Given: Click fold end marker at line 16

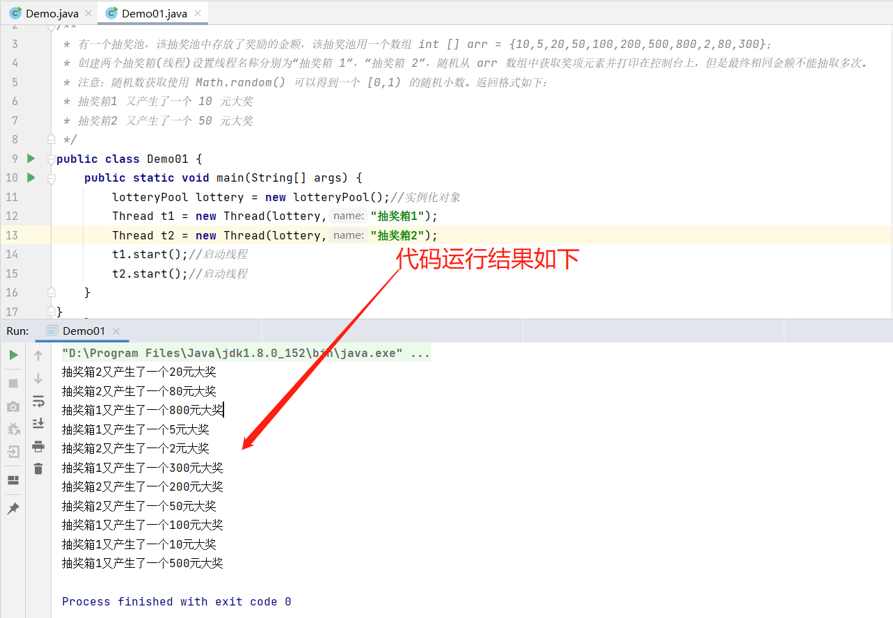Looking at the screenshot, I should point(51,292).
